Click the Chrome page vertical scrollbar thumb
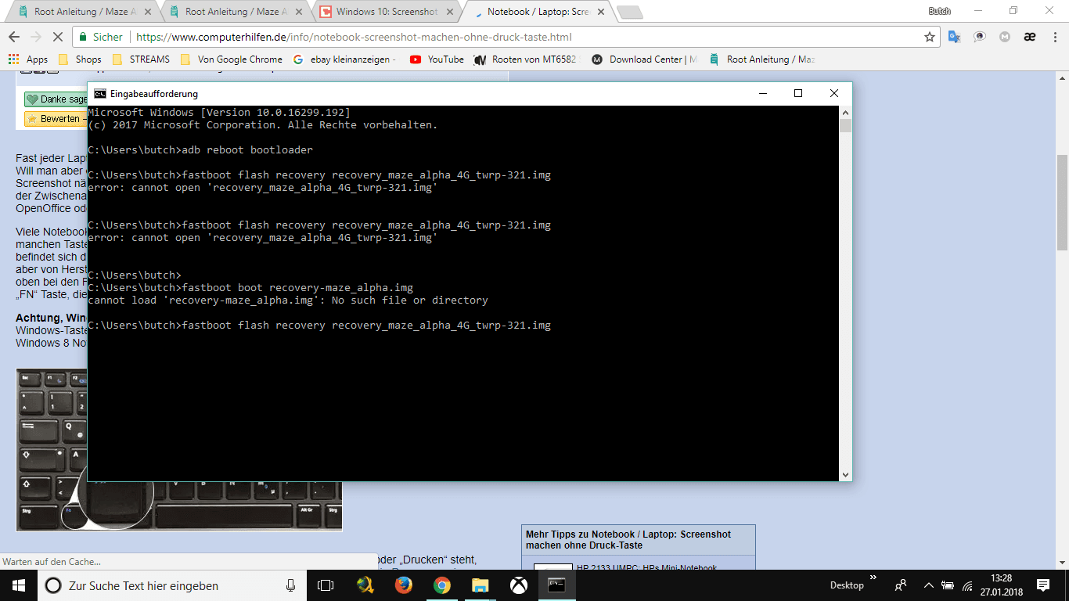Viewport: 1069px width, 601px height. [x=1062, y=203]
